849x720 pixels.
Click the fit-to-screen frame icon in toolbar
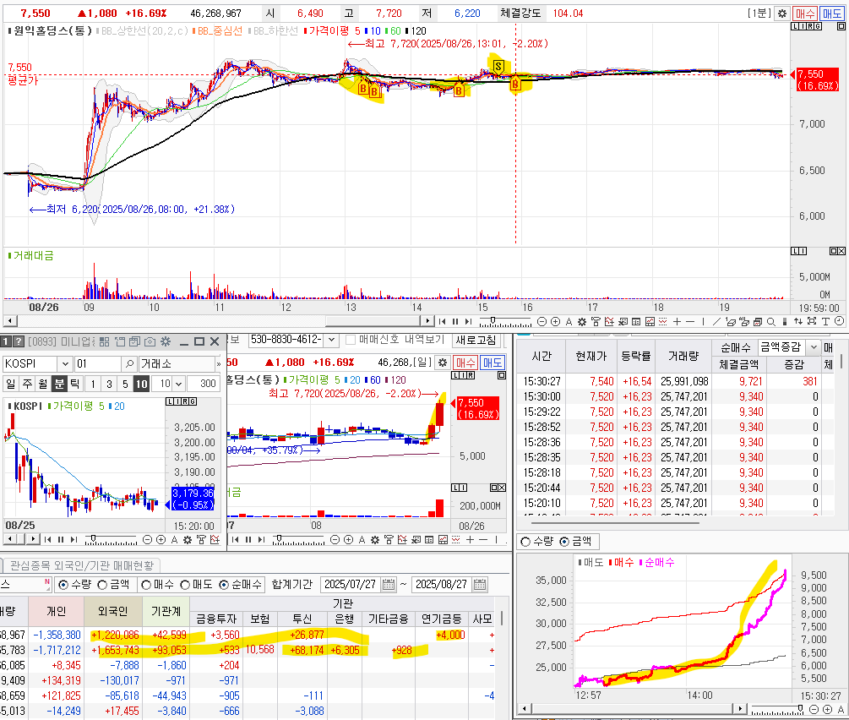pos(812,321)
